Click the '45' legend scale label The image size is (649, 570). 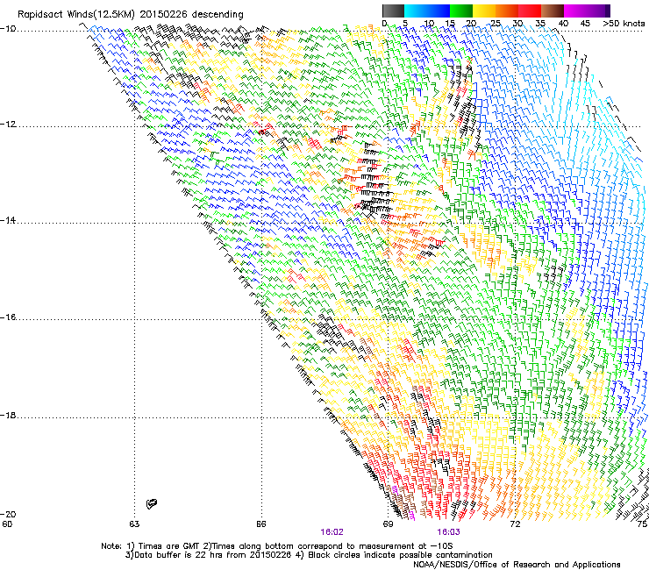tap(585, 24)
